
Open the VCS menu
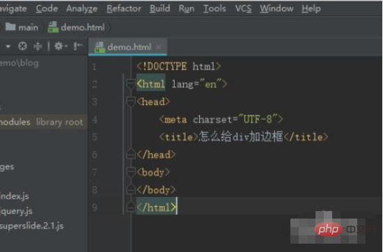click(243, 8)
